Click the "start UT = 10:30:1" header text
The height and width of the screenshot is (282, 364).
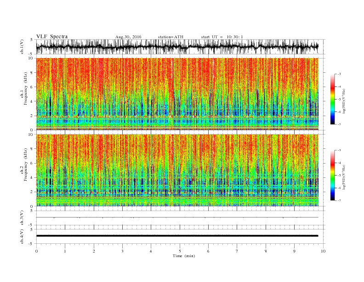click(x=222, y=37)
